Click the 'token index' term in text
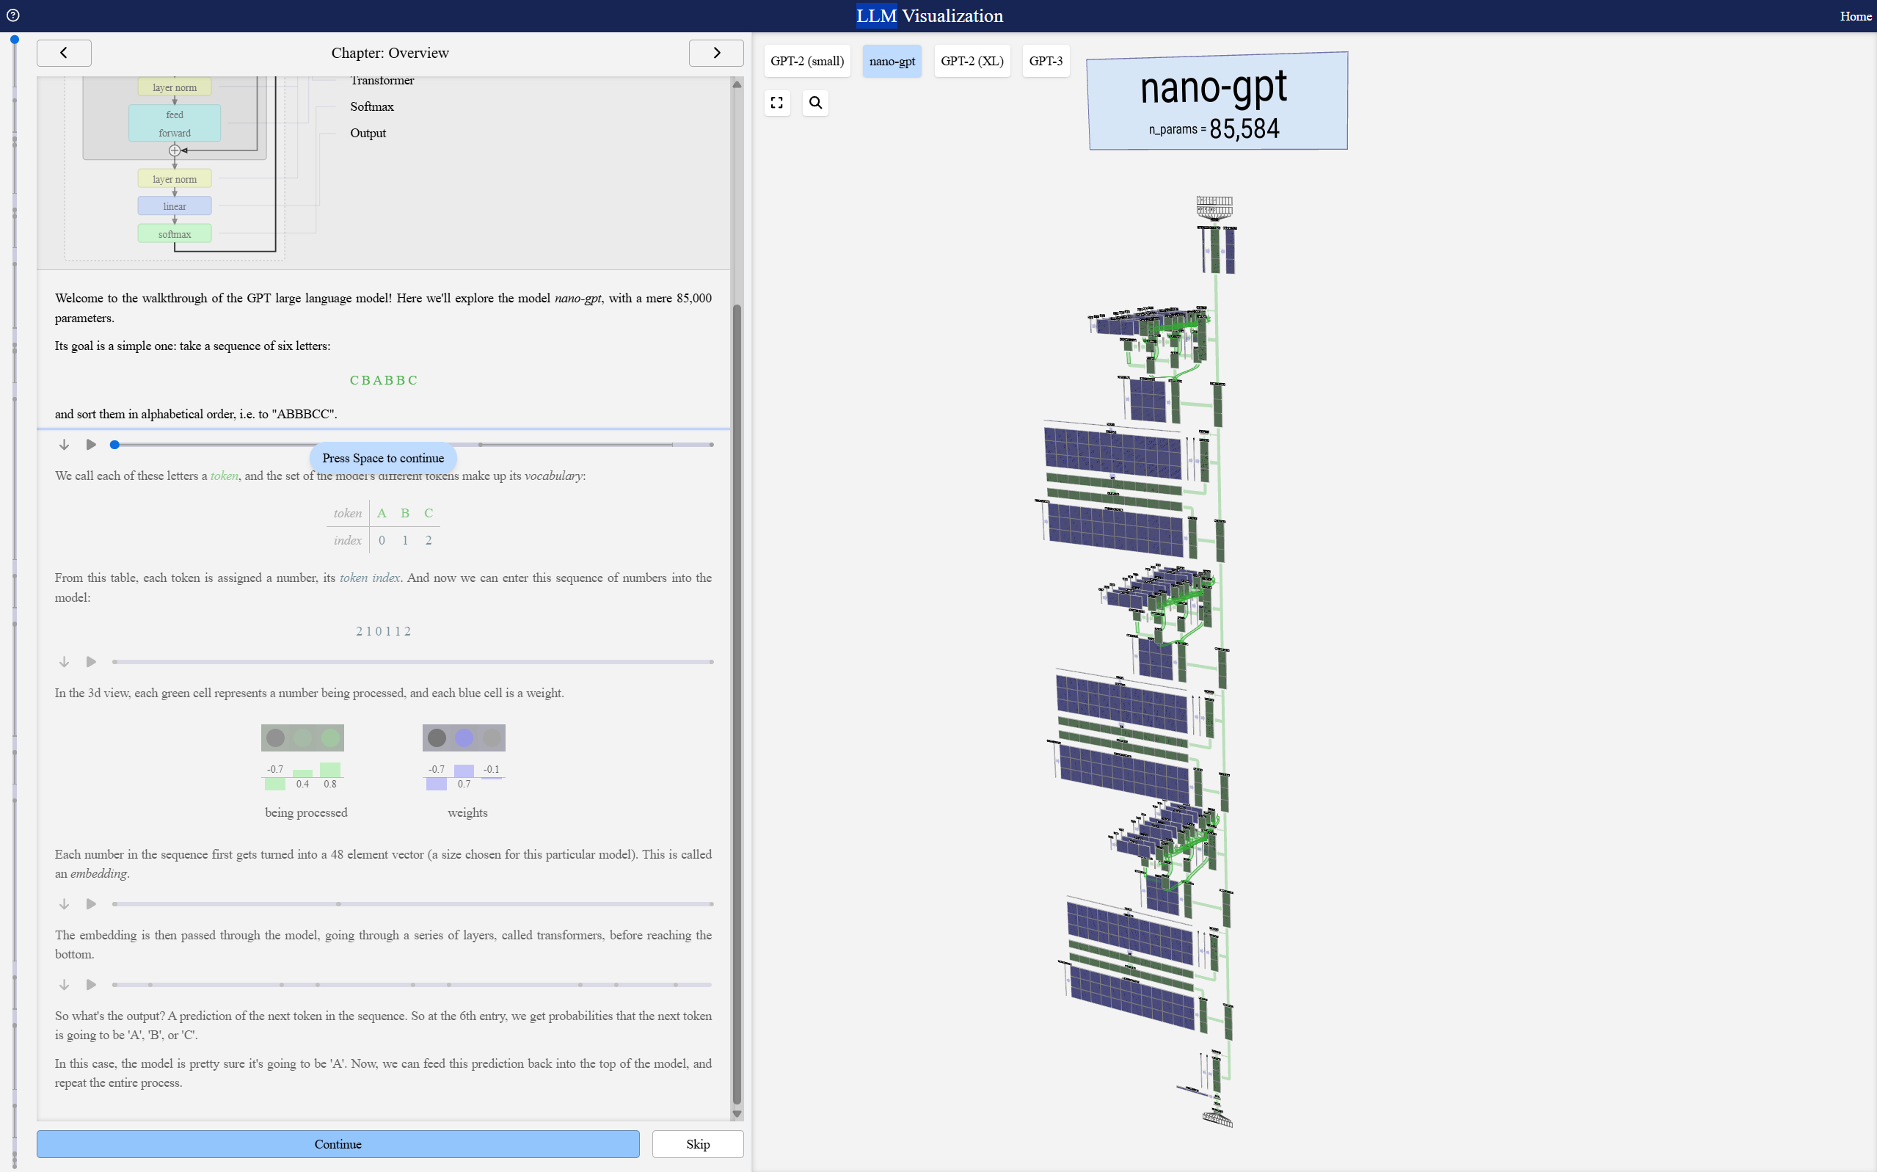Viewport: 1877px width, 1172px height. click(x=370, y=578)
